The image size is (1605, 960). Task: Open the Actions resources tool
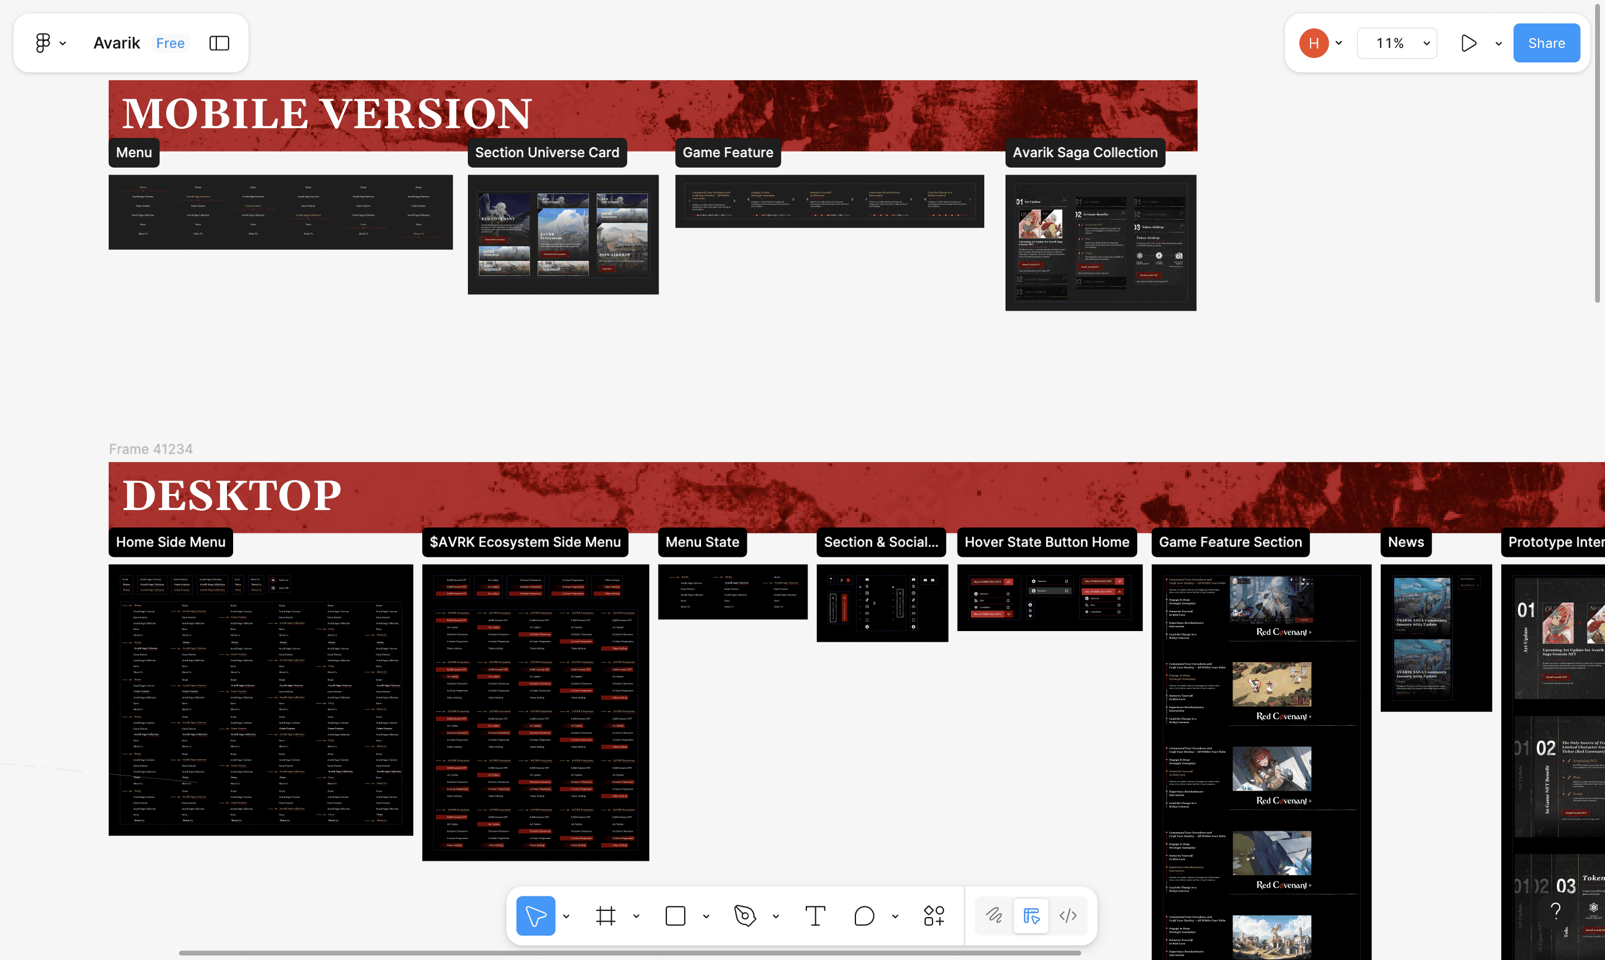(934, 915)
